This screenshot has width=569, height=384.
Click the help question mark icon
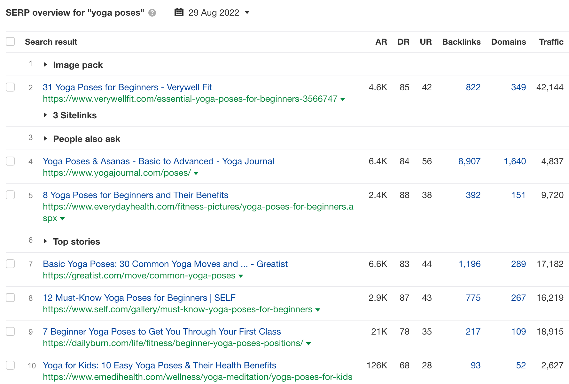click(152, 13)
